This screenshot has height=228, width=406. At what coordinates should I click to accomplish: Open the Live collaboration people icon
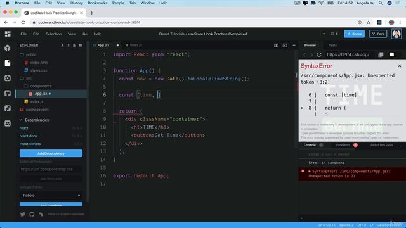coord(8,123)
